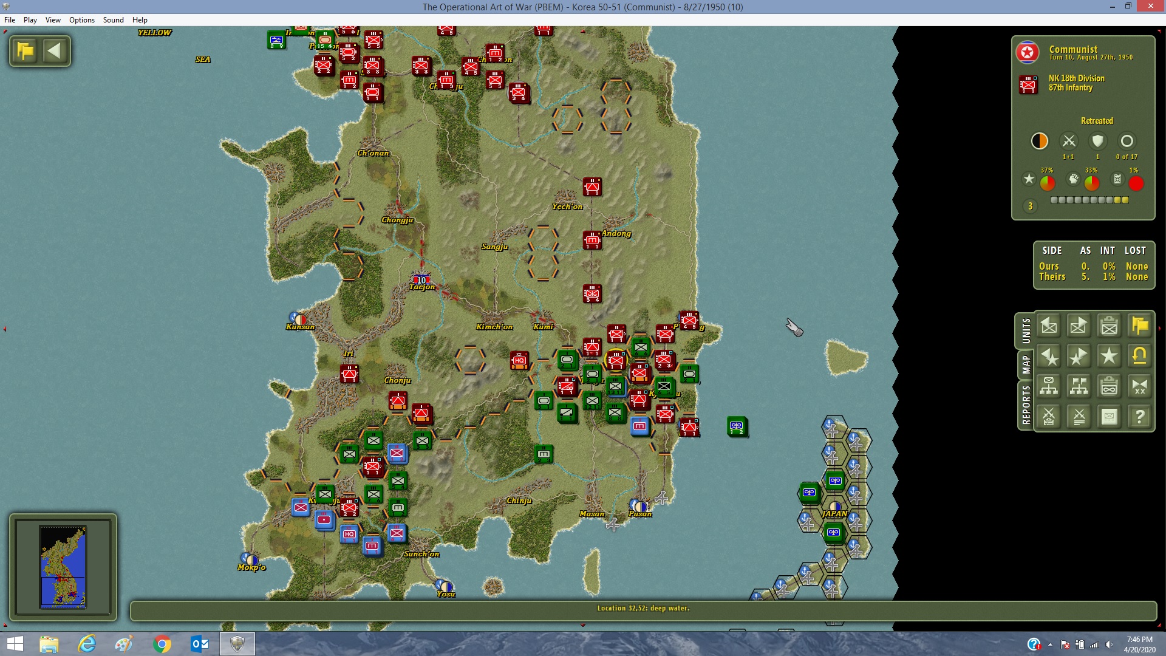
Task: Click the left arrow back button beside flags
Action: (55, 51)
